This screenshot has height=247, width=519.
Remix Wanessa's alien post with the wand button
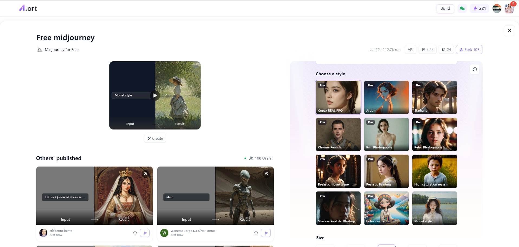click(x=266, y=233)
